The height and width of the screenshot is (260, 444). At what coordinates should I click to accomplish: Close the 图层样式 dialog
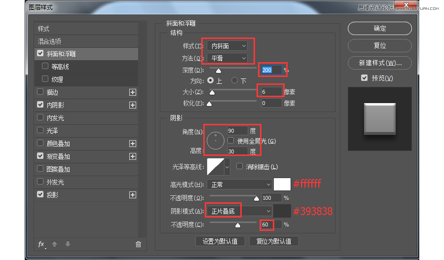coord(406,5)
